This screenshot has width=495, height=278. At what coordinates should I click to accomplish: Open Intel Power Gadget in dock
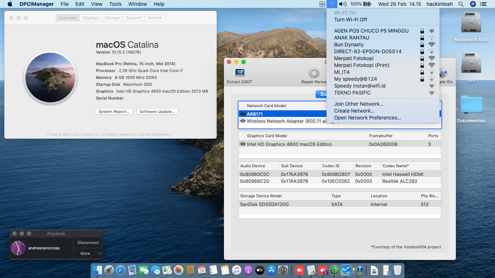click(346, 270)
